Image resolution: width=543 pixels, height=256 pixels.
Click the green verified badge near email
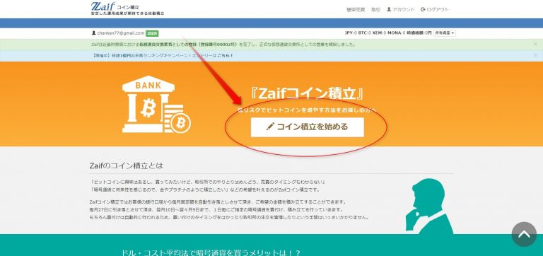coord(152,33)
